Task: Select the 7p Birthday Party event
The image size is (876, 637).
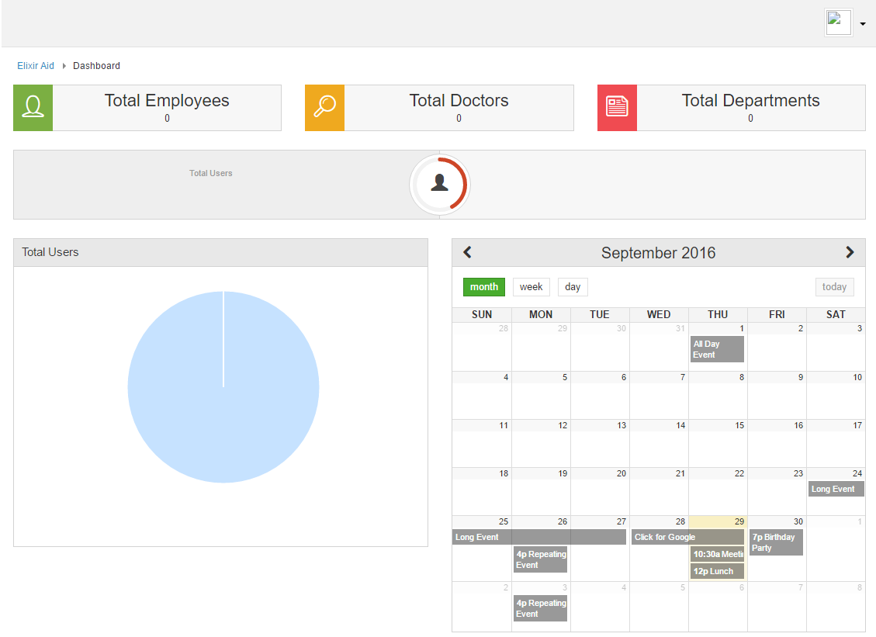Action: 774,542
